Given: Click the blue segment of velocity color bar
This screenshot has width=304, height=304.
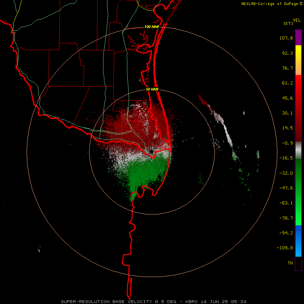Looking at the screenshot, I should point(298,241).
